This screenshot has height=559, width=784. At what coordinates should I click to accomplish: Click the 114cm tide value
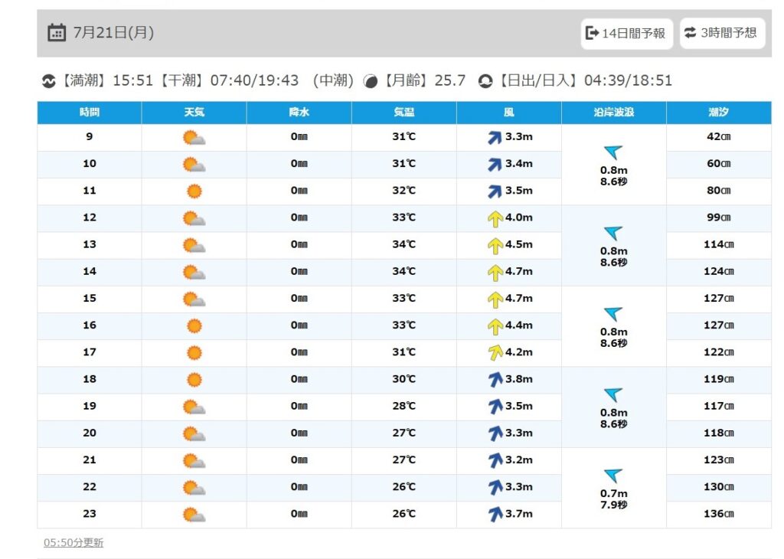(719, 244)
